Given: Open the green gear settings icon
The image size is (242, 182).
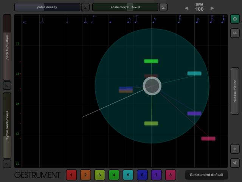Looking at the screenshot, I should coord(235,19).
